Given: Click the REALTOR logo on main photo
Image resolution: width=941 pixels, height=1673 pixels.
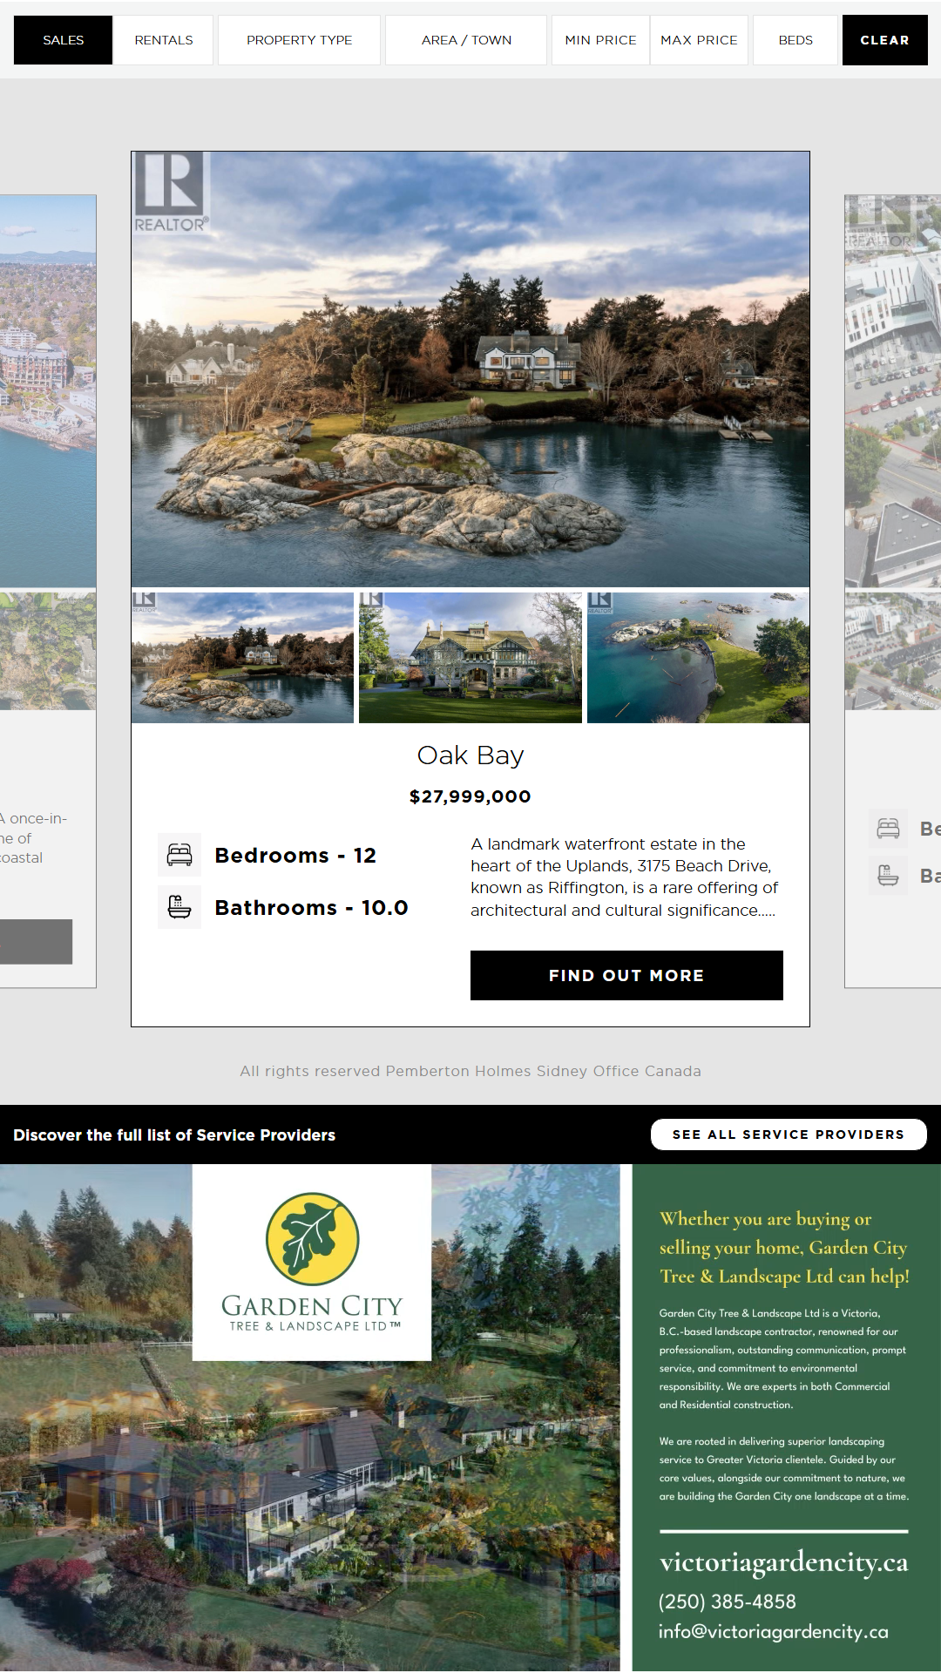Looking at the screenshot, I should pos(171,193).
